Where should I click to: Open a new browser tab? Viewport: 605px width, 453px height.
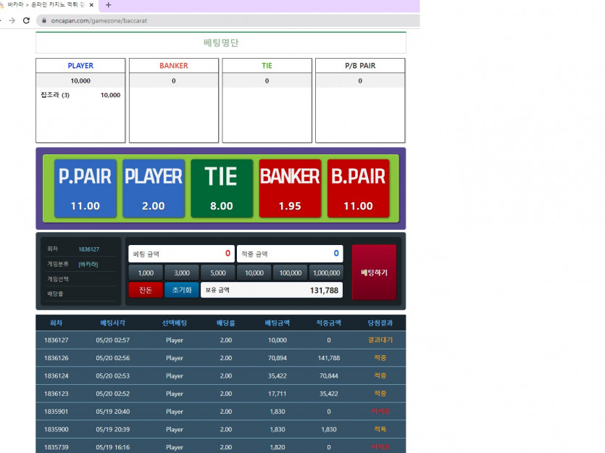click(x=109, y=5)
